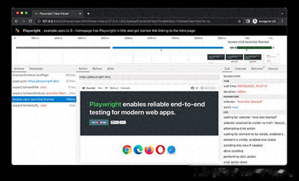Select the browserContext.newPage action
Image resolution: width=299 pixels, height=181 pixels.
[44, 75]
